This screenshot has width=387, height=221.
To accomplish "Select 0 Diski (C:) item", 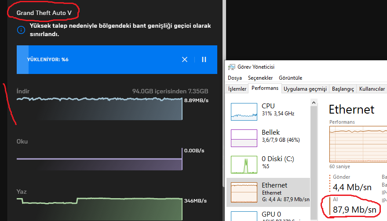I will click(268, 164).
